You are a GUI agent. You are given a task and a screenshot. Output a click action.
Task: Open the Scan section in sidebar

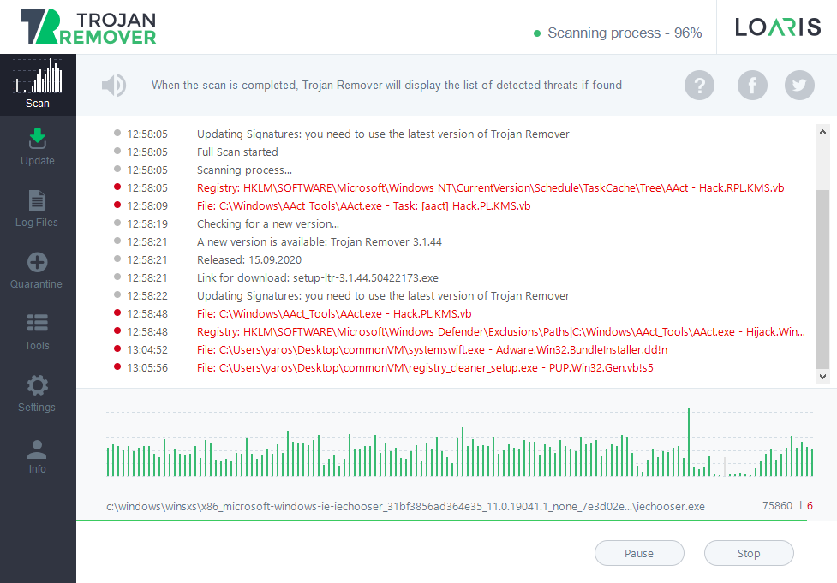click(38, 85)
